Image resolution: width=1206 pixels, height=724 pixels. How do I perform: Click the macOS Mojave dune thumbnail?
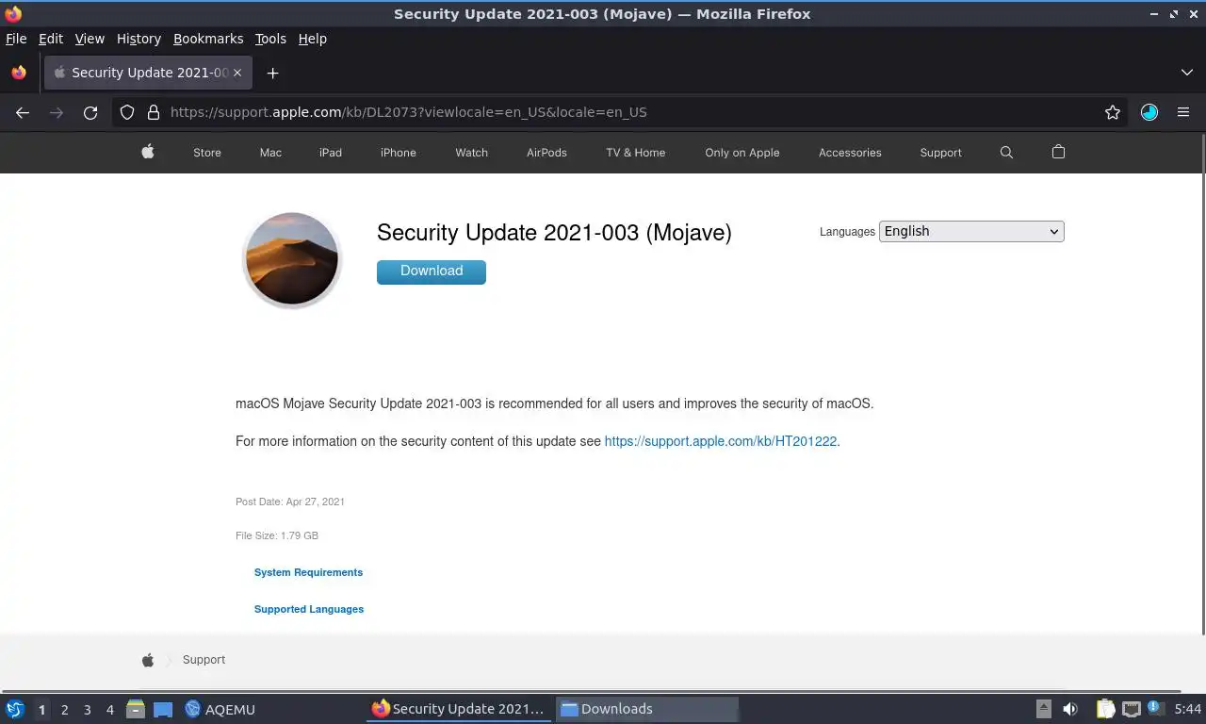pyautogui.click(x=292, y=260)
